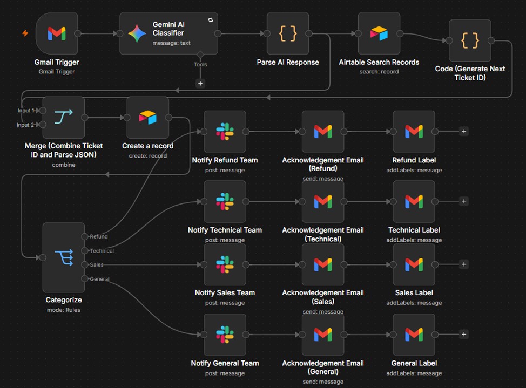
Task: Open the Notify Refund Team Slack node
Action: click(225, 132)
